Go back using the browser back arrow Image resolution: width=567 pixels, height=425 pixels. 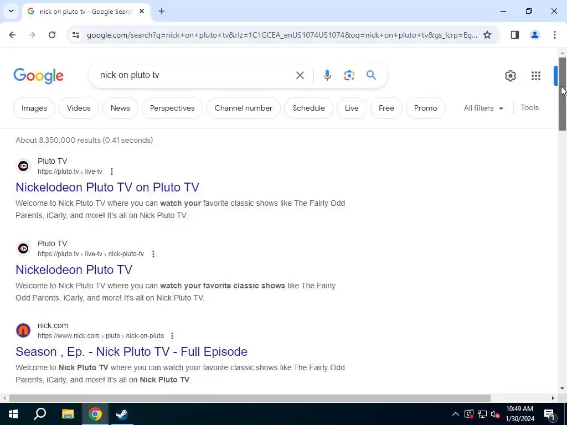[x=12, y=35]
